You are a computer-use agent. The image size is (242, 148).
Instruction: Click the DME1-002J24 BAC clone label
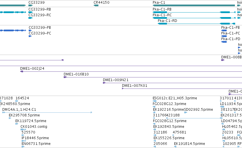pyautogui.click(x=32, y=68)
